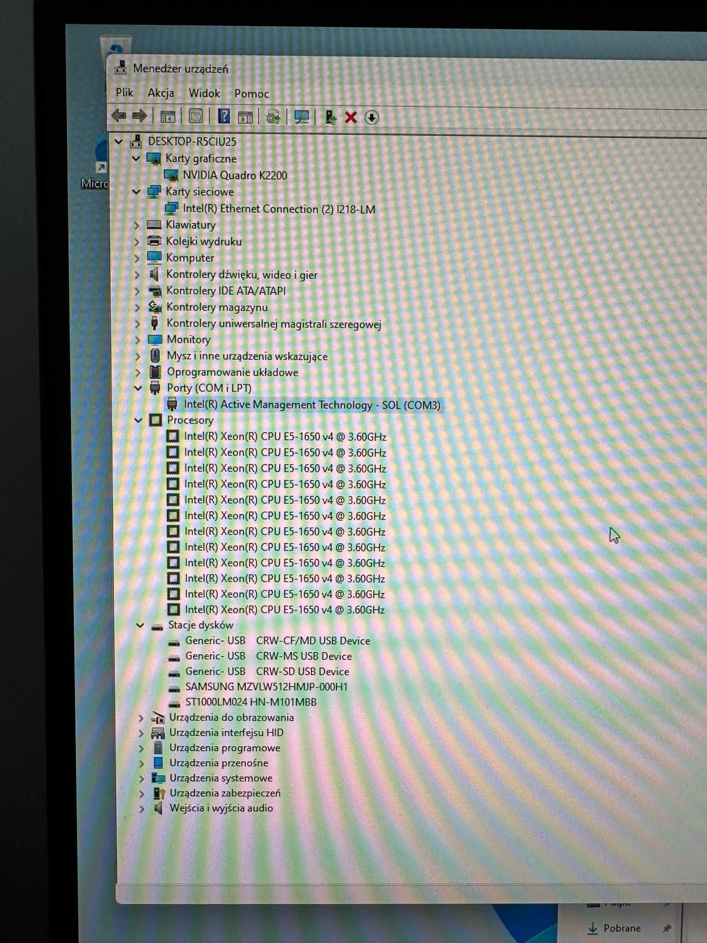The height and width of the screenshot is (943, 707).
Task: Open the Widok menu
Action: [204, 93]
